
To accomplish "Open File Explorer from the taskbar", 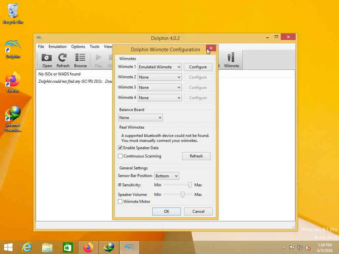I will (x=47, y=247).
